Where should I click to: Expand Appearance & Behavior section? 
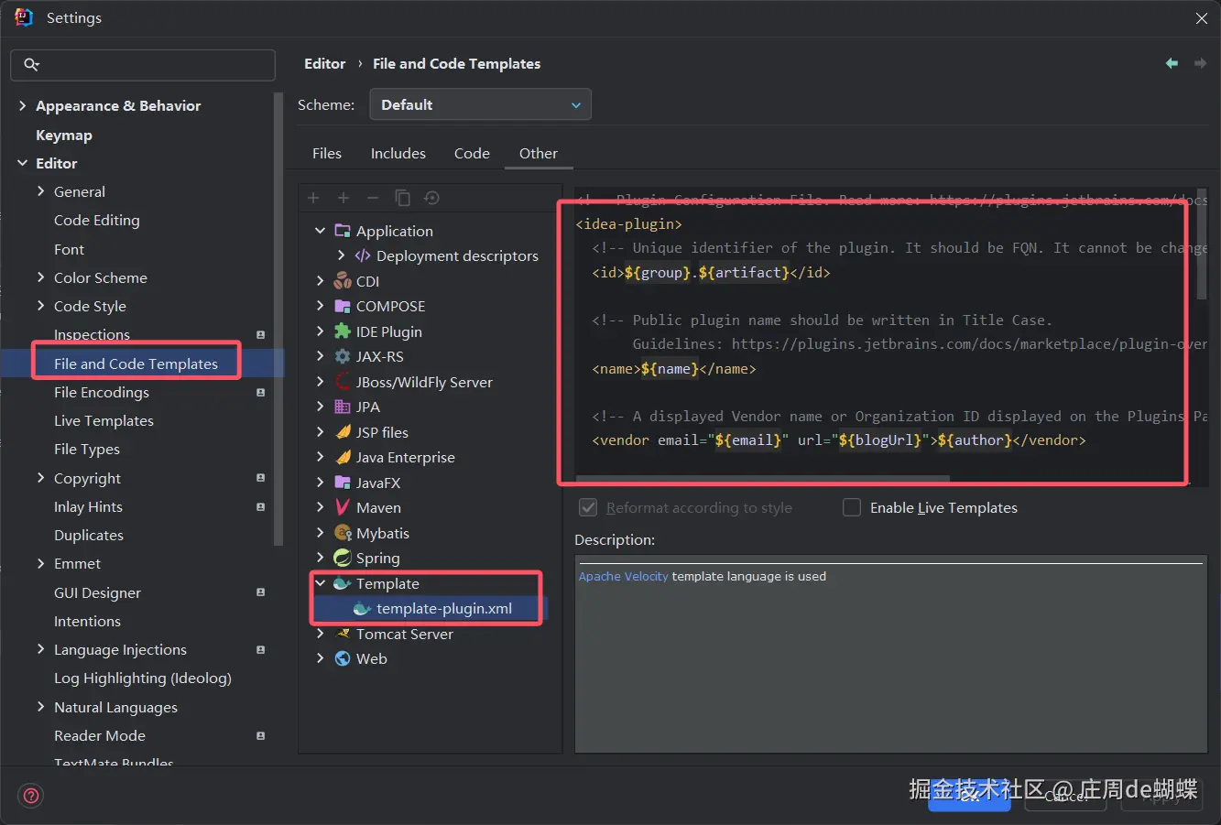pyautogui.click(x=22, y=106)
